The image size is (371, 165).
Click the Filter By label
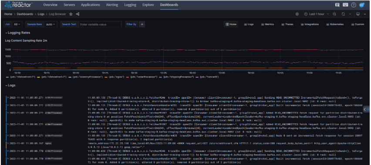pyautogui.click(x=132, y=24)
